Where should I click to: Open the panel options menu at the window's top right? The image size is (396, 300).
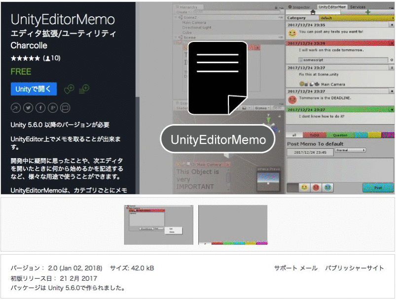point(392,7)
